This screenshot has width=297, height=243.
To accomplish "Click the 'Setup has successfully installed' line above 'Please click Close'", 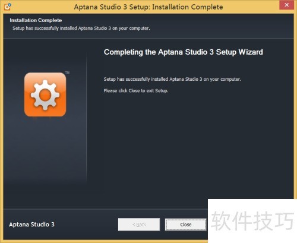I will pyautogui.click(x=172, y=79).
